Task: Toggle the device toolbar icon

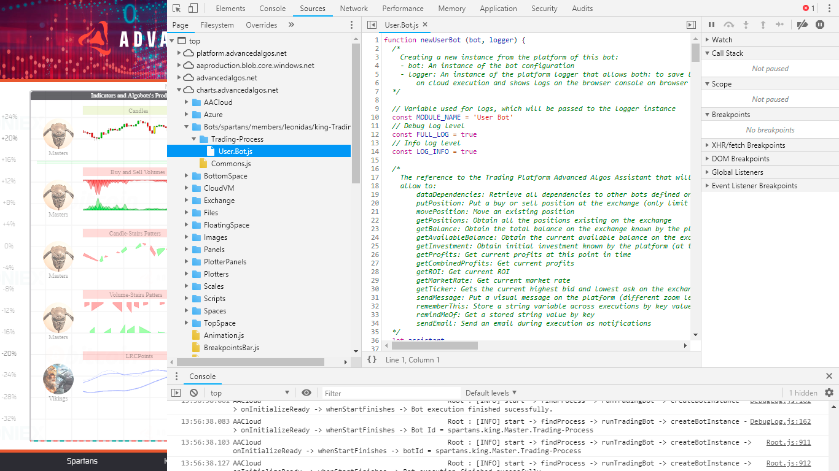Action: [x=193, y=9]
